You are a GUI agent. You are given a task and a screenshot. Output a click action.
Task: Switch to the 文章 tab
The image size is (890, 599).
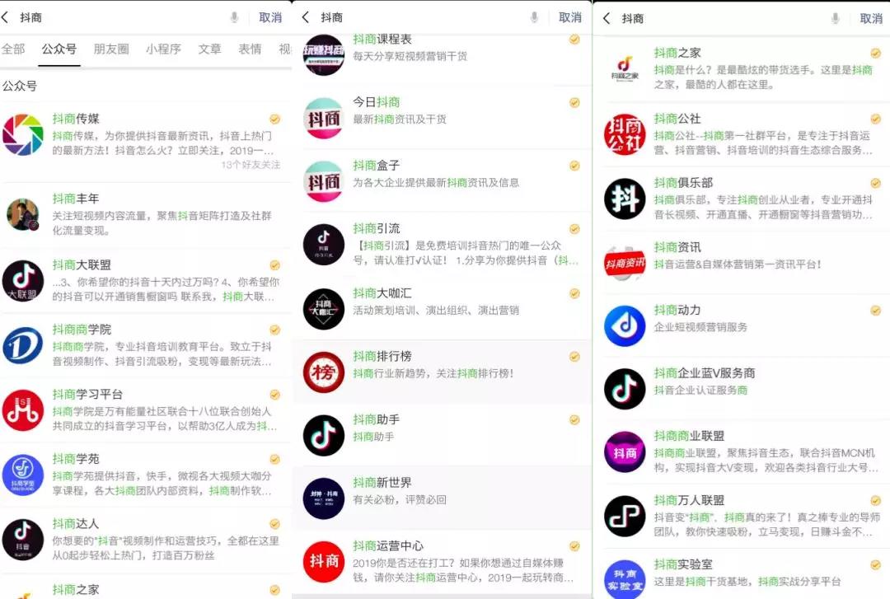[x=209, y=49]
